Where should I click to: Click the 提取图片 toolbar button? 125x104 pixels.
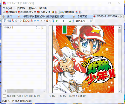pos(68,12)
